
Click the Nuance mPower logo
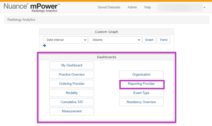coord(32,8)
